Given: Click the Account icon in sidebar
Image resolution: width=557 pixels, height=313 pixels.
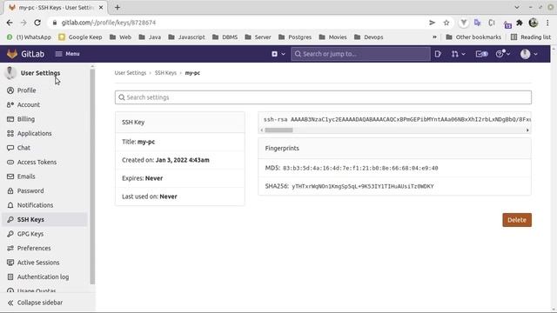Looking at the screenshot, I should [10, 104].
